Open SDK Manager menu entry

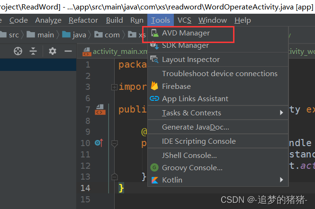218,45
